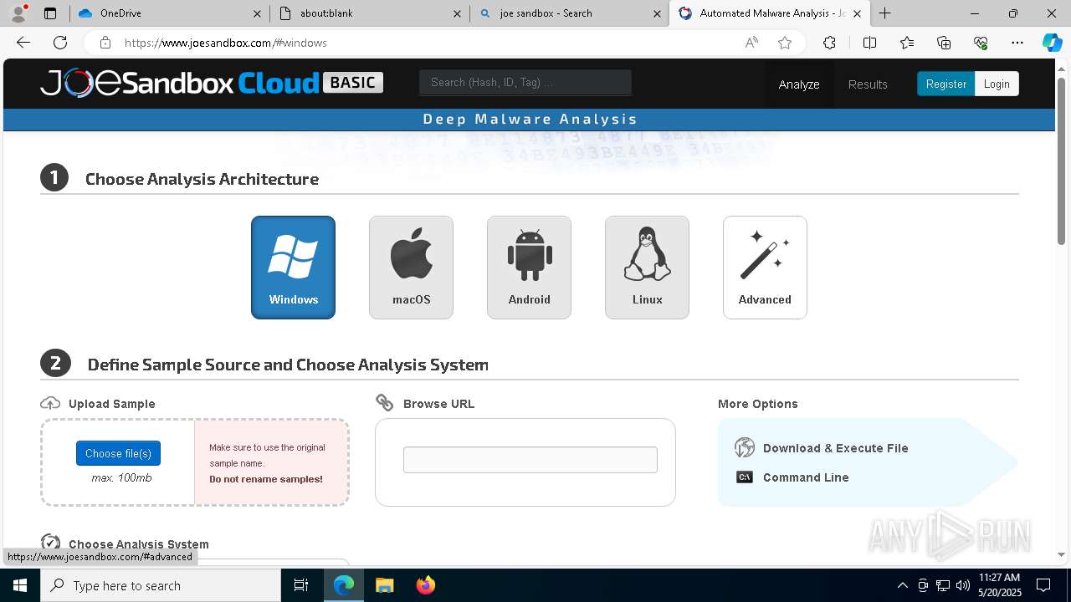The height and width of the screenshot is (602, 1071).
Task: Open the Windows Start menu
Action: (x=20, y=585)
